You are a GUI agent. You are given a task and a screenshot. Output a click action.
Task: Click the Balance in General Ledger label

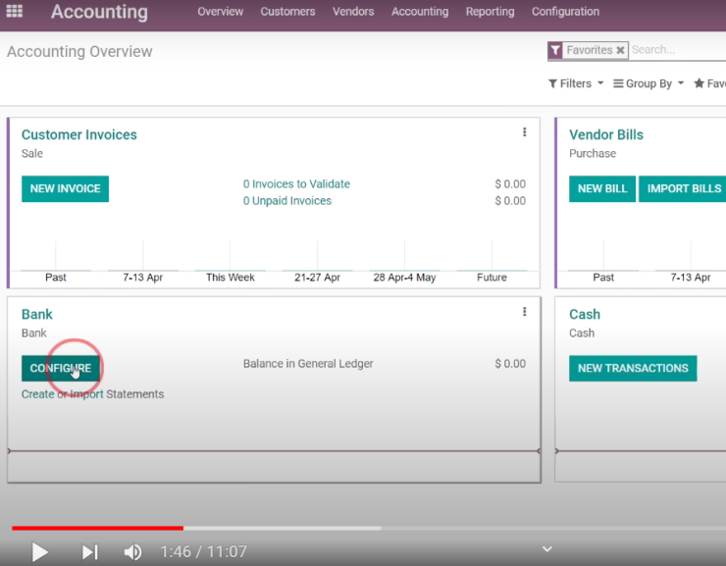(308, 364)
